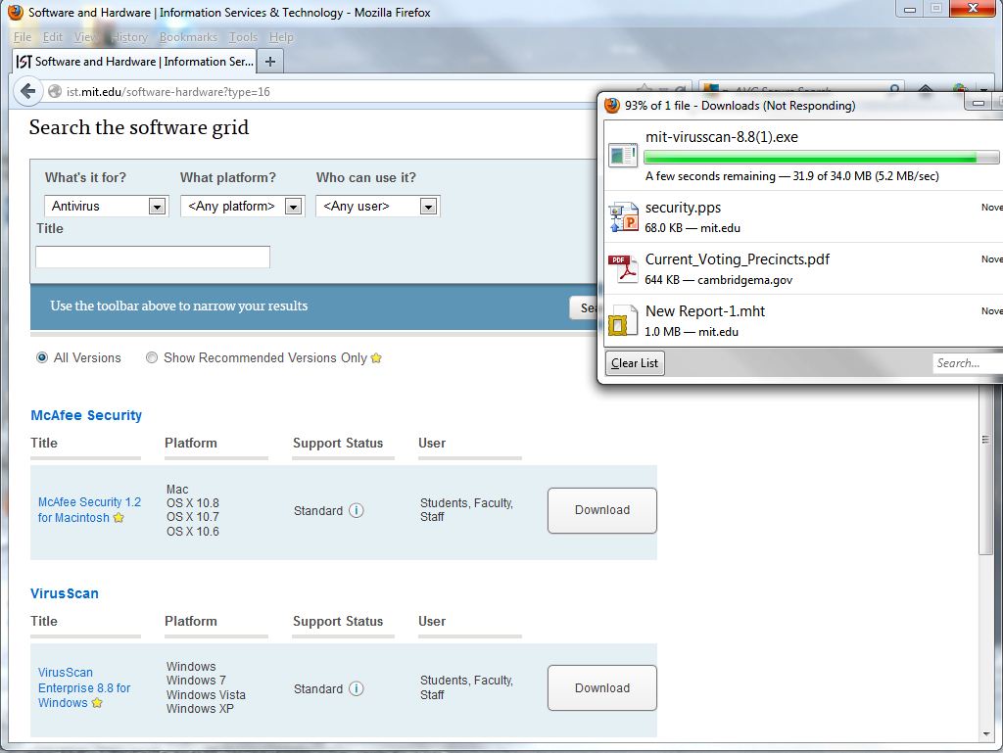1003x753 pixels.
Task: Open the History menu
Action: pos(128,37)
